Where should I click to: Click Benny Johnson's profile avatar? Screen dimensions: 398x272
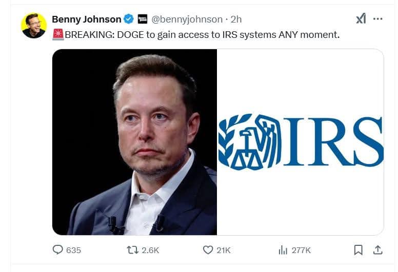(34, 25)
